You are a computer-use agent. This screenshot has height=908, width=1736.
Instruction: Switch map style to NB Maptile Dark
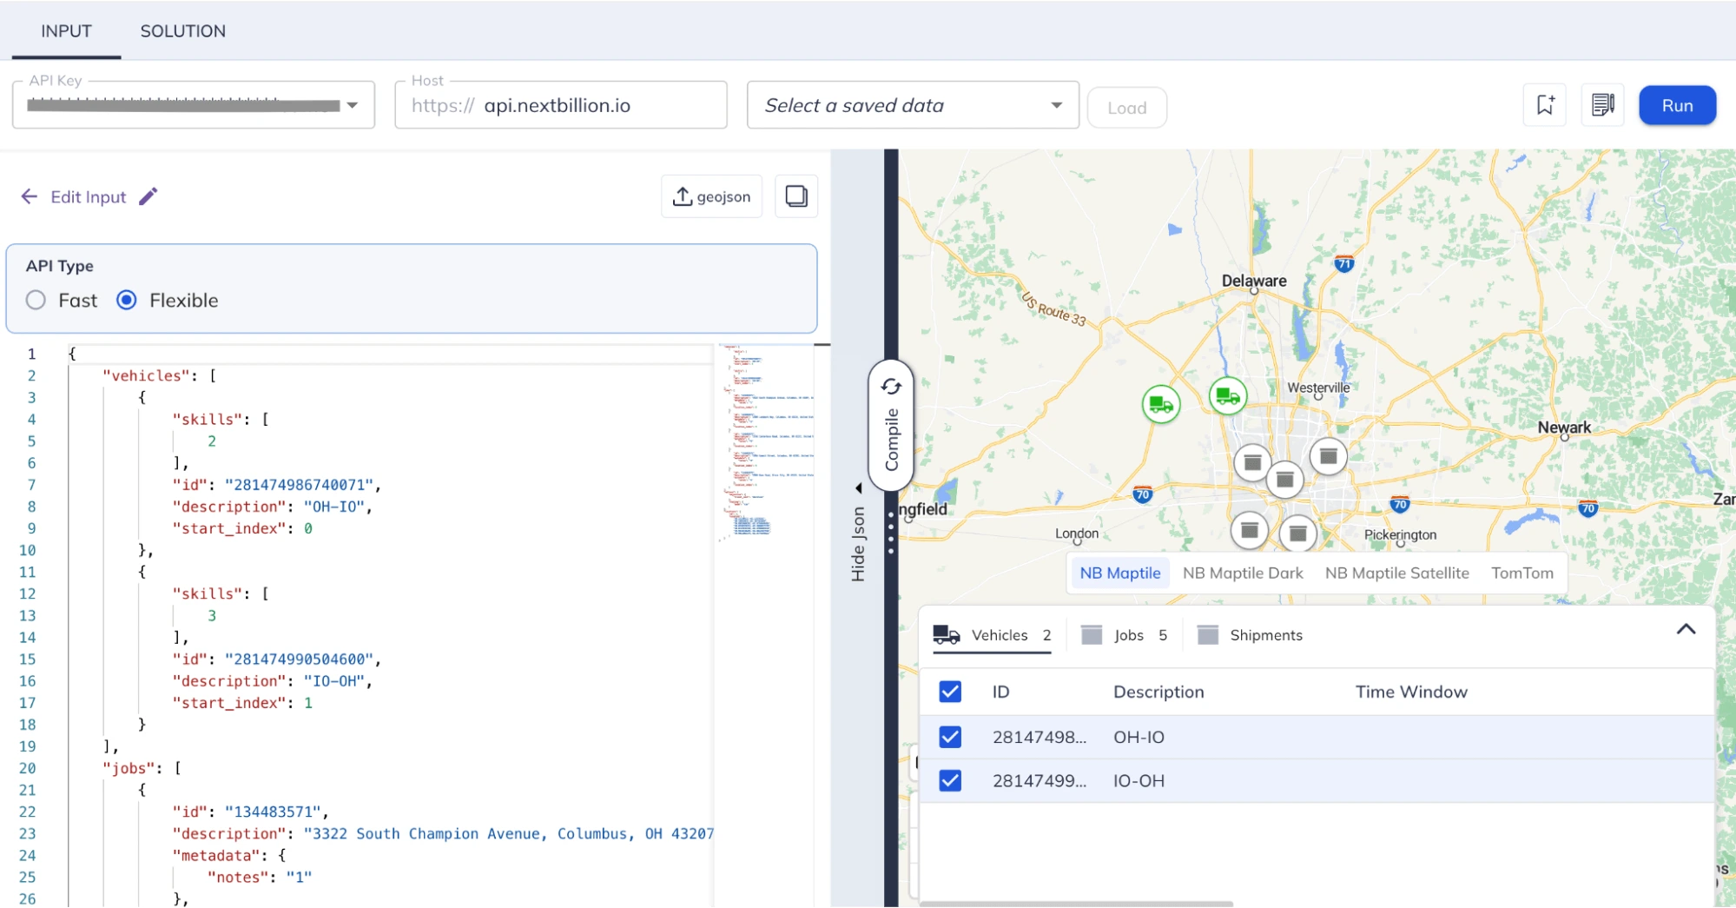[x=1243, y=573]
